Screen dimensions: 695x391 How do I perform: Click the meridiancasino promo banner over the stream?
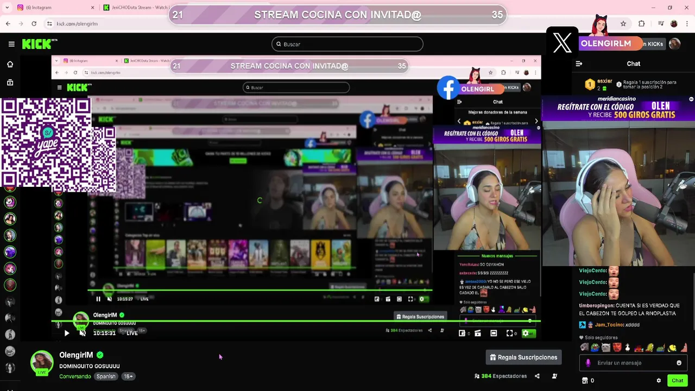point(618,109)
